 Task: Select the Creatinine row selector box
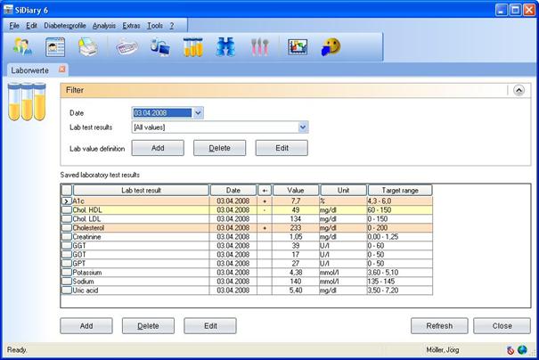[66, 237]
